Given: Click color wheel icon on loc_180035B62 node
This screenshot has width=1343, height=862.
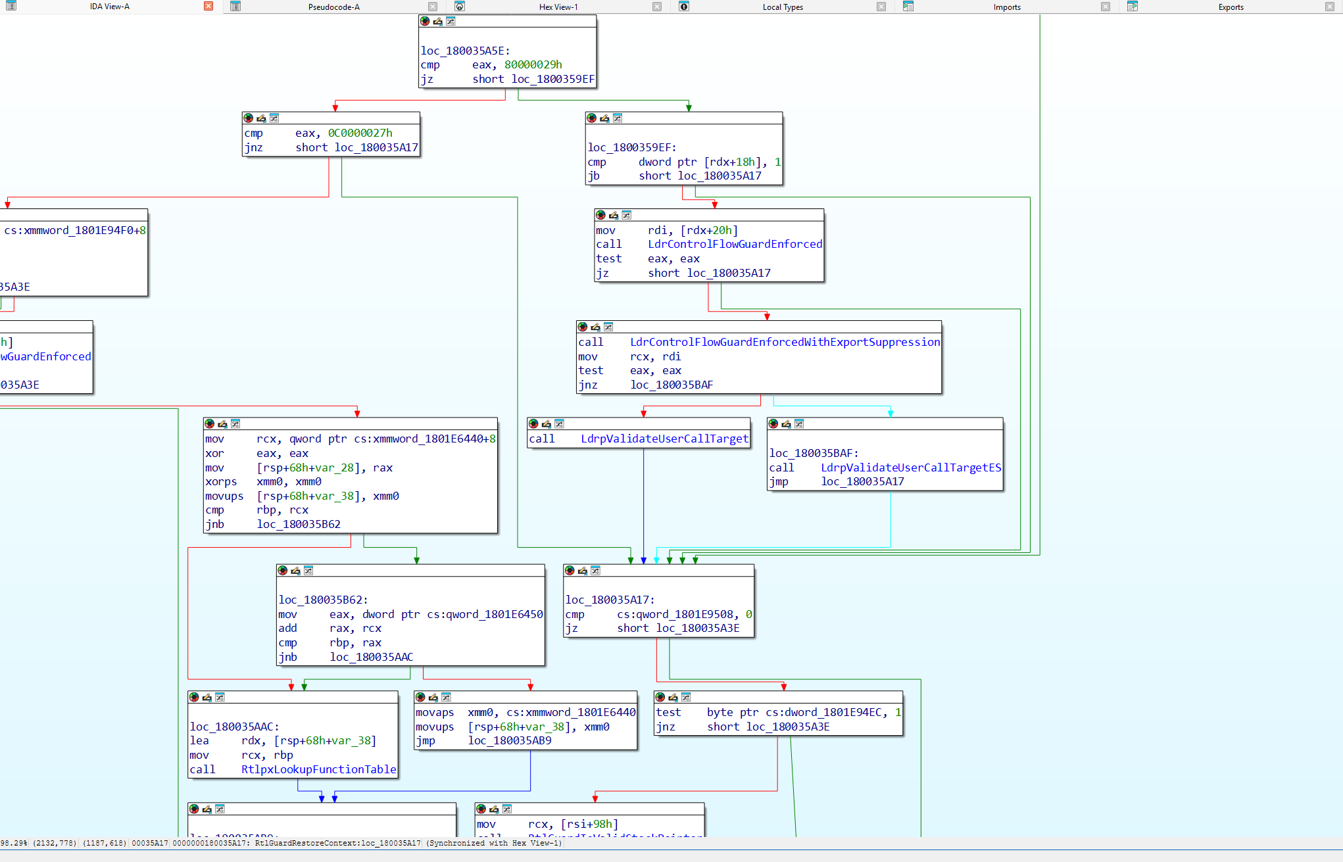Looking at the screenshot, I should 283,571.
